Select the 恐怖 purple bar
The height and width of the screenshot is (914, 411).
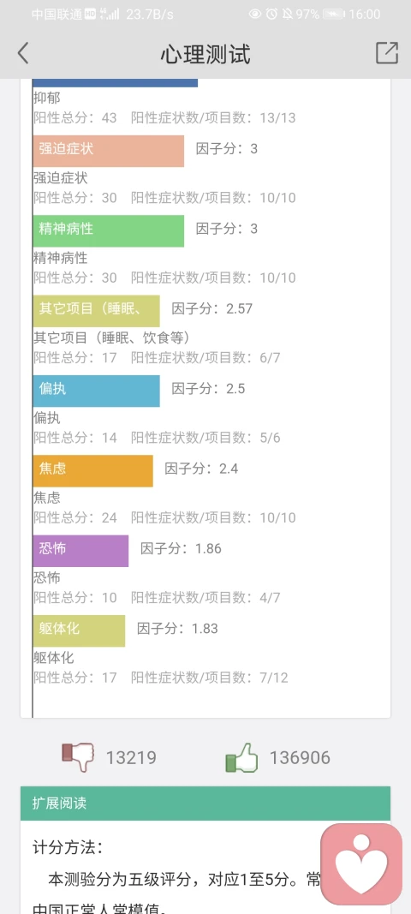tap(80, 551)
